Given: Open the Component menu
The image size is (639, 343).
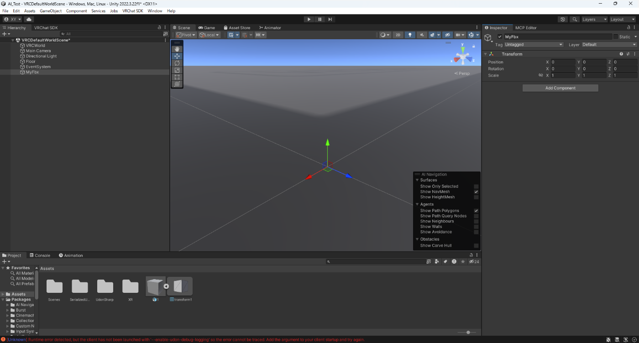Looking at the screenshot, I should (x=76, y=11).
